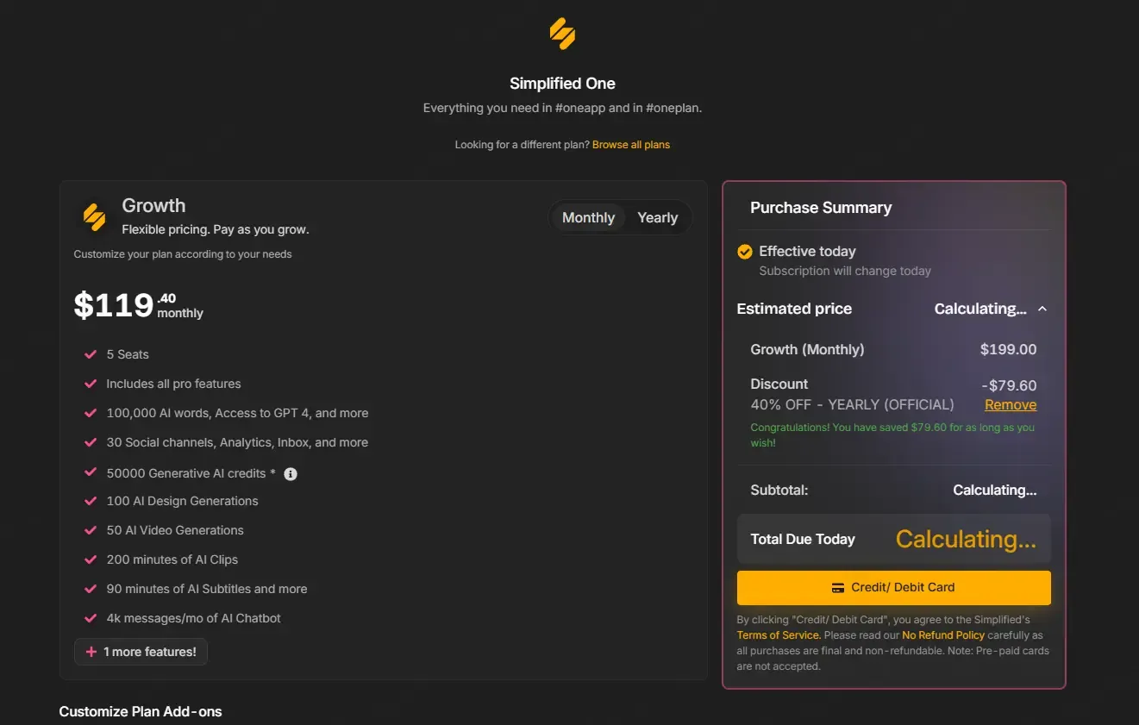Open info icon beside Generative AI credits
Screen dimensions: 1139x725
tap(291, 474)
